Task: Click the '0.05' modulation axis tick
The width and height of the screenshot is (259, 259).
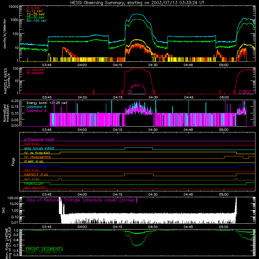Action: (x=15, y=119)
